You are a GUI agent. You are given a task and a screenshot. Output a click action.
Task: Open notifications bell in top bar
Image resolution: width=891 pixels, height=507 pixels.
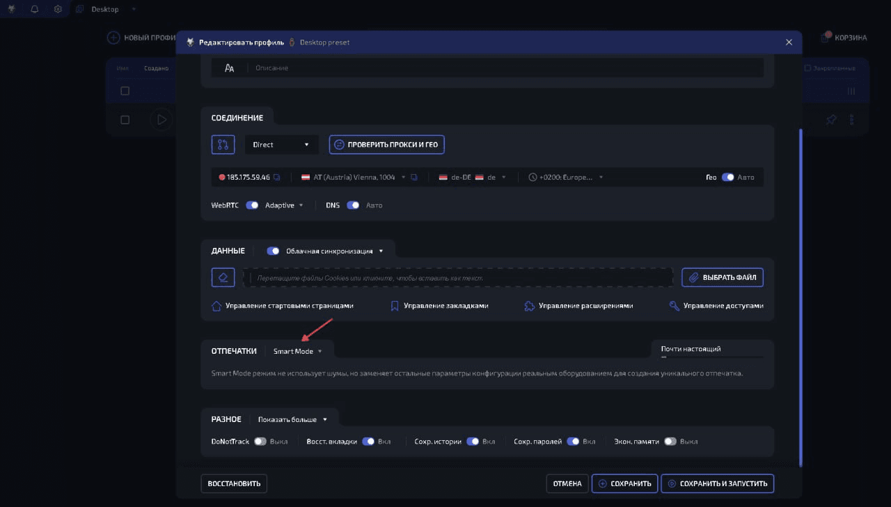[35, 9]
